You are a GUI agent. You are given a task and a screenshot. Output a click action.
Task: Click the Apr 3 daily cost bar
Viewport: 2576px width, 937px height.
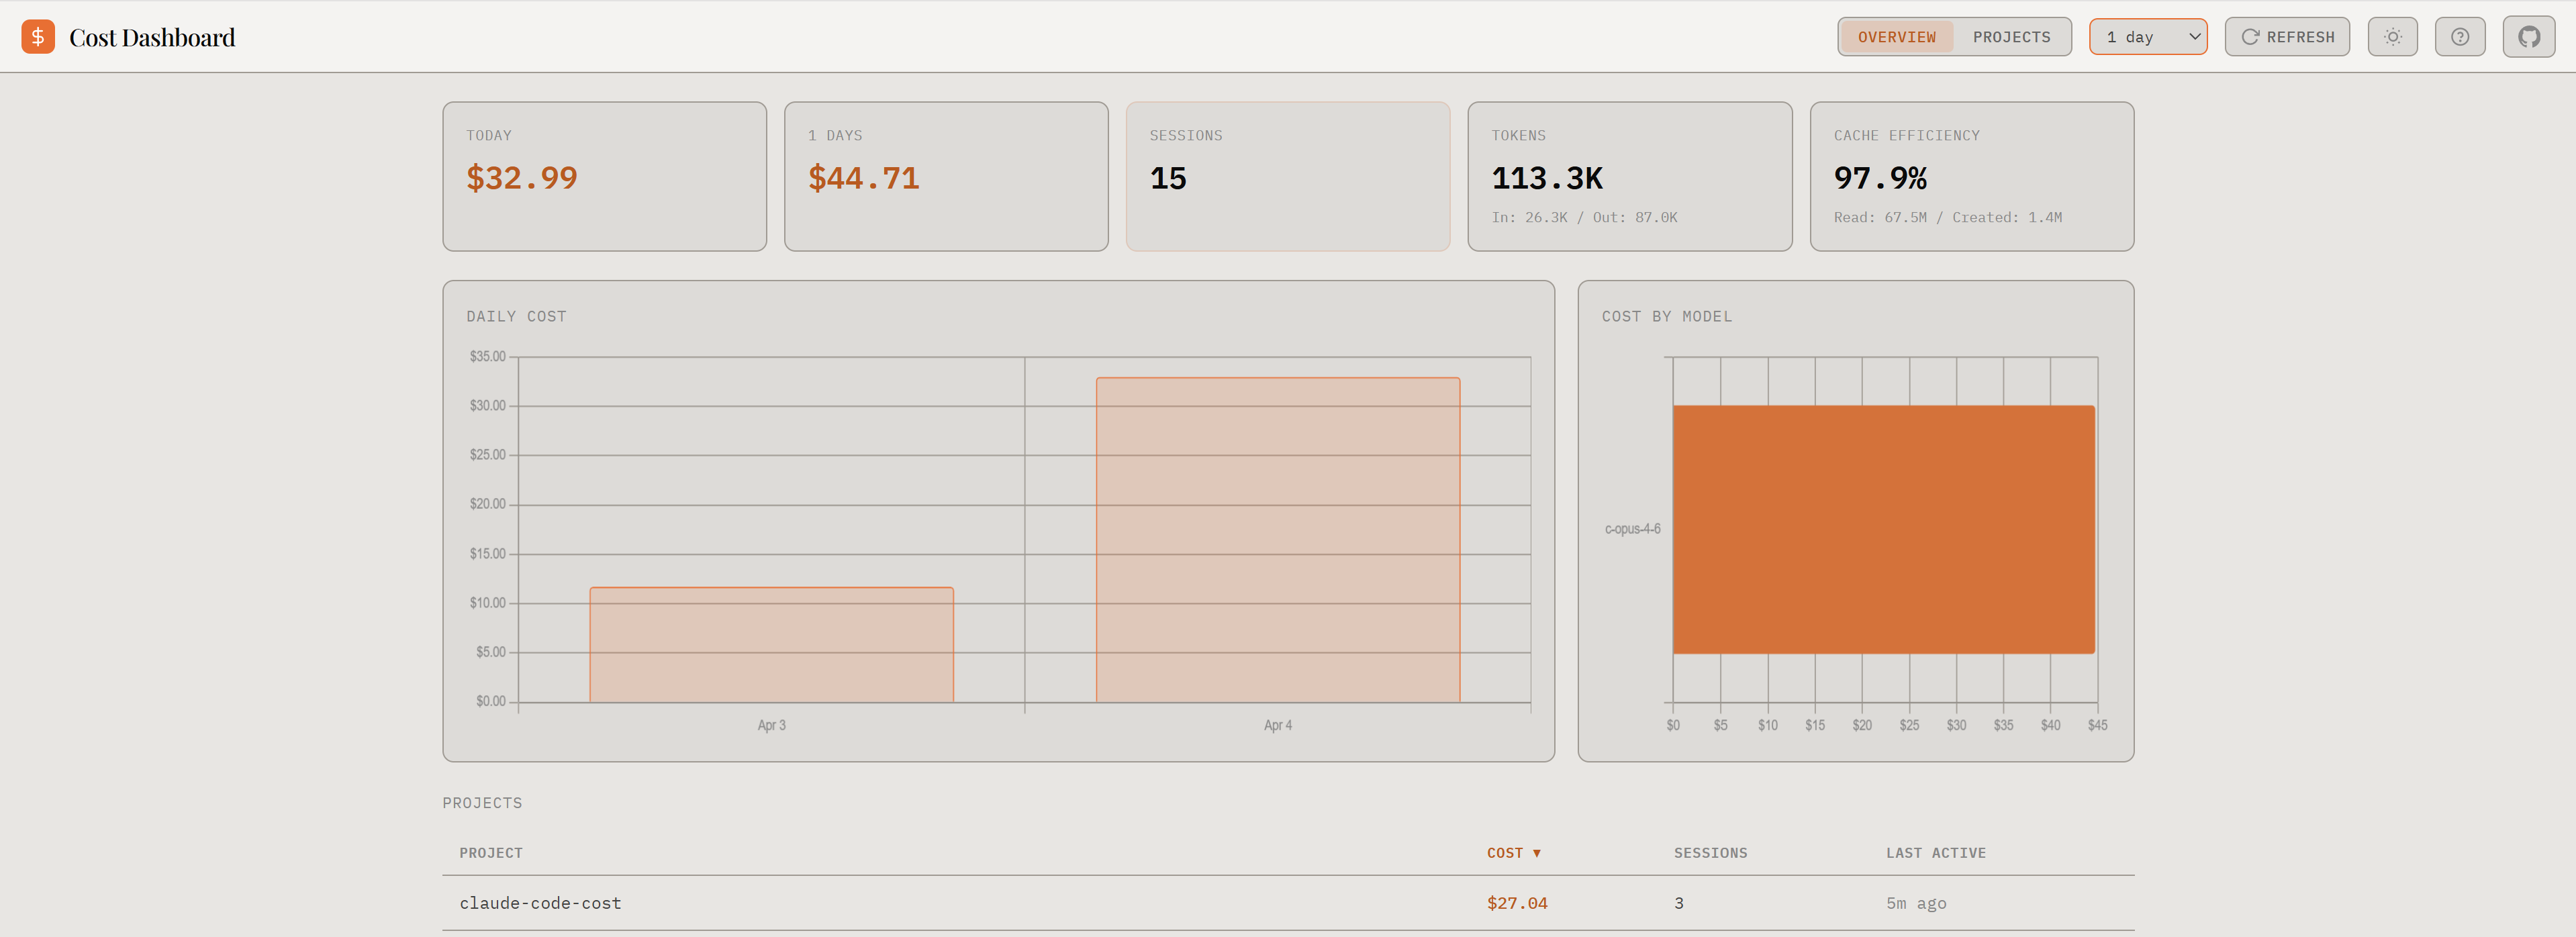coord(771,645)
